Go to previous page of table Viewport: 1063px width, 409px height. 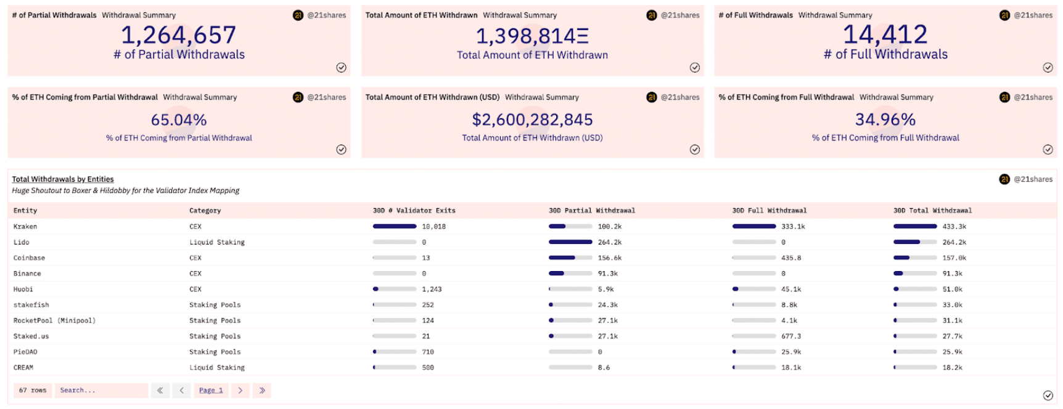pos(181,391)
